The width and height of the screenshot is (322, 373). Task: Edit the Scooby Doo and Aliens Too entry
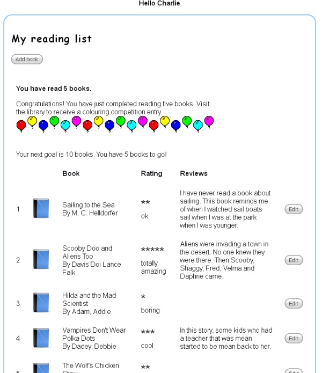tap(294, 260)
